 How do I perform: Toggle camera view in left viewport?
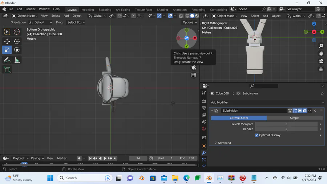click(194, 68)
